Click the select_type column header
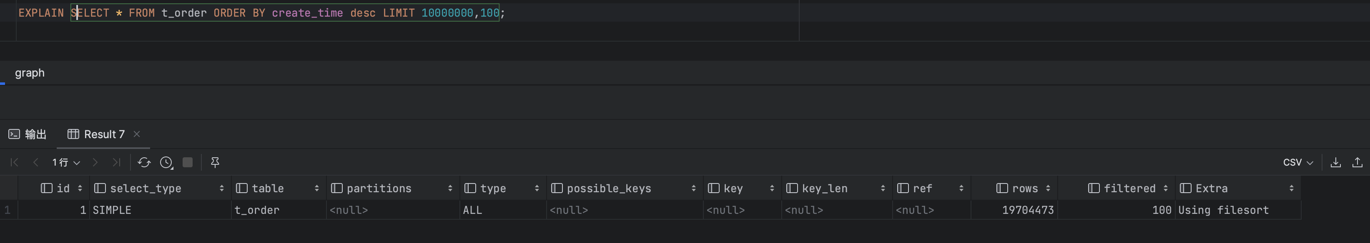The width and height of the screenshot is (1370, 243). pos(145,188)
